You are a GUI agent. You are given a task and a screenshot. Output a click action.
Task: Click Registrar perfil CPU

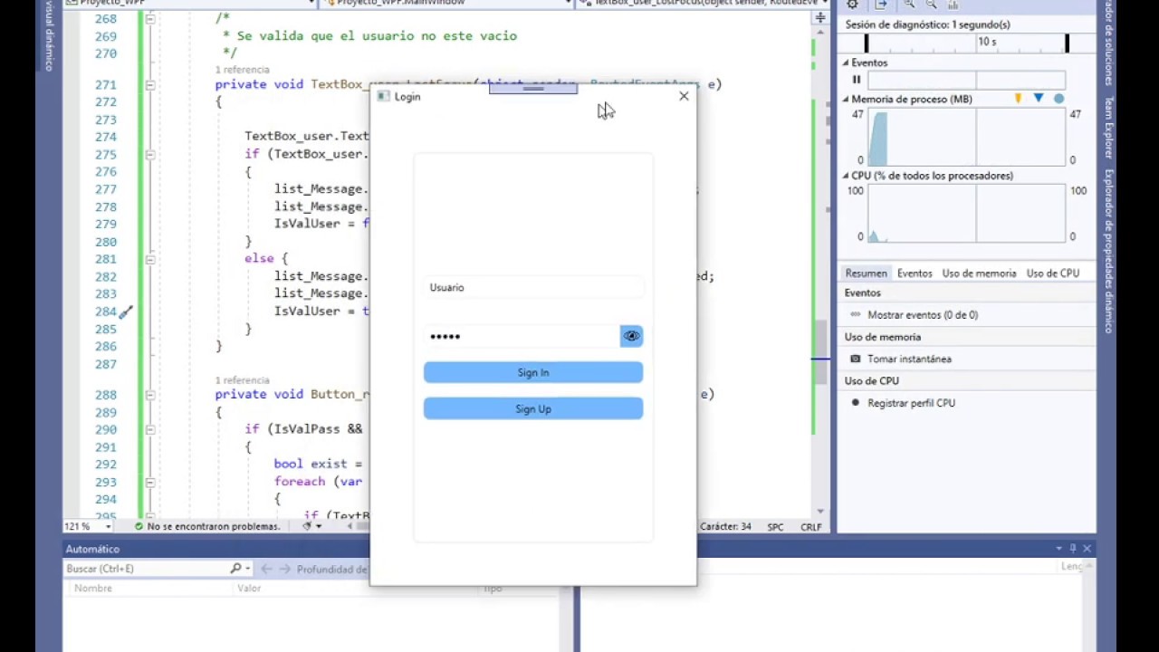click(x=911, y=403)
